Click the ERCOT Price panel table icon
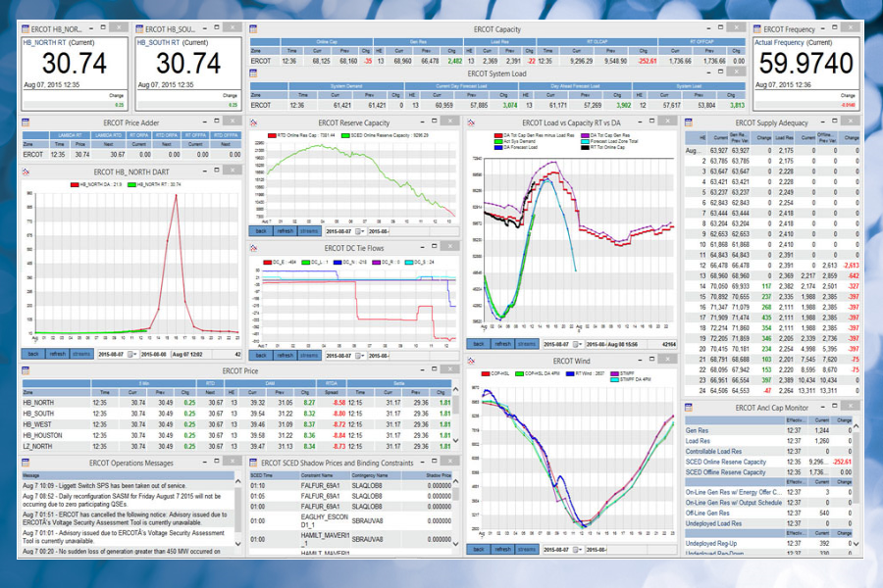Viewport: 883px width, 588px height. pyautogui.click(x=26, y=370)
